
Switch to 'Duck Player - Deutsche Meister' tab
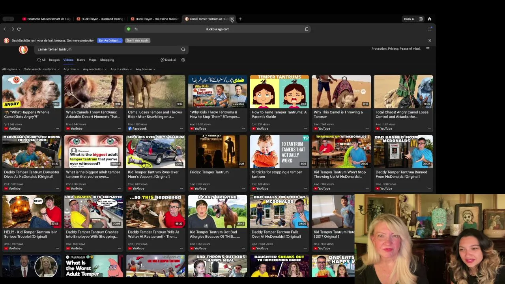pyautogui.click(x=155, y=19)
